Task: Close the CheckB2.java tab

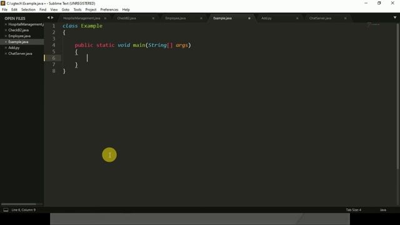Action: (x=153, y=18)
